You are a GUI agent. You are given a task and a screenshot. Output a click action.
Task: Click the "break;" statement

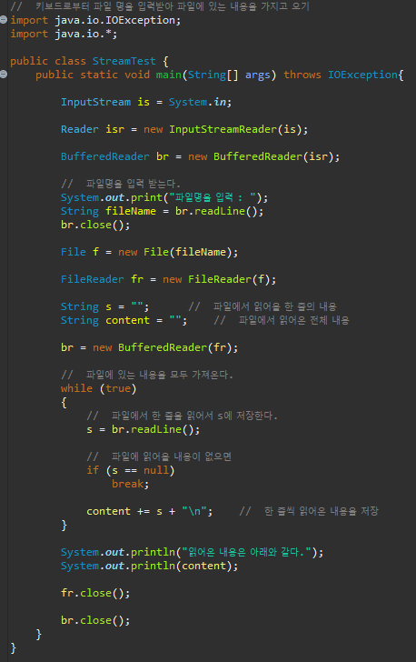pyautogui.click(x=131, y=484)
